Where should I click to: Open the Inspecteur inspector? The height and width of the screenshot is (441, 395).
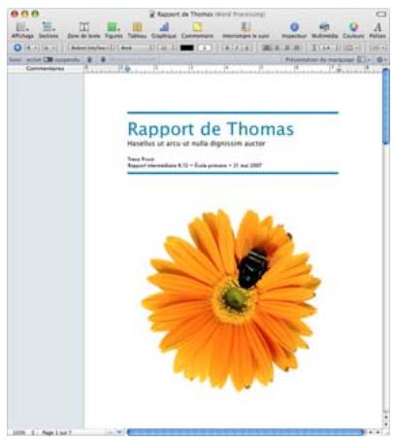tap(294, 30)
